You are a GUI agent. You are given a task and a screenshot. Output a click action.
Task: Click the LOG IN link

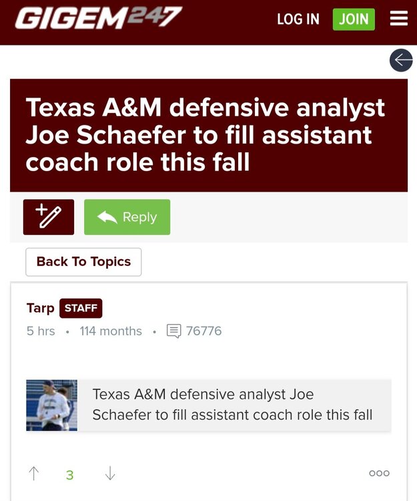pyautogui.click(x=298, y=19)
